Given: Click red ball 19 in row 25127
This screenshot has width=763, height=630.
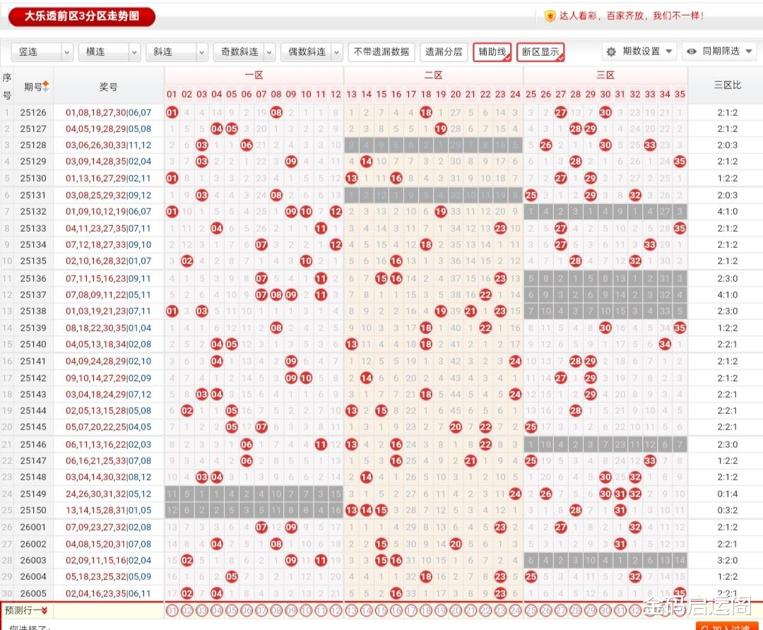Looking at the screenshot, I should click(441, 129).
